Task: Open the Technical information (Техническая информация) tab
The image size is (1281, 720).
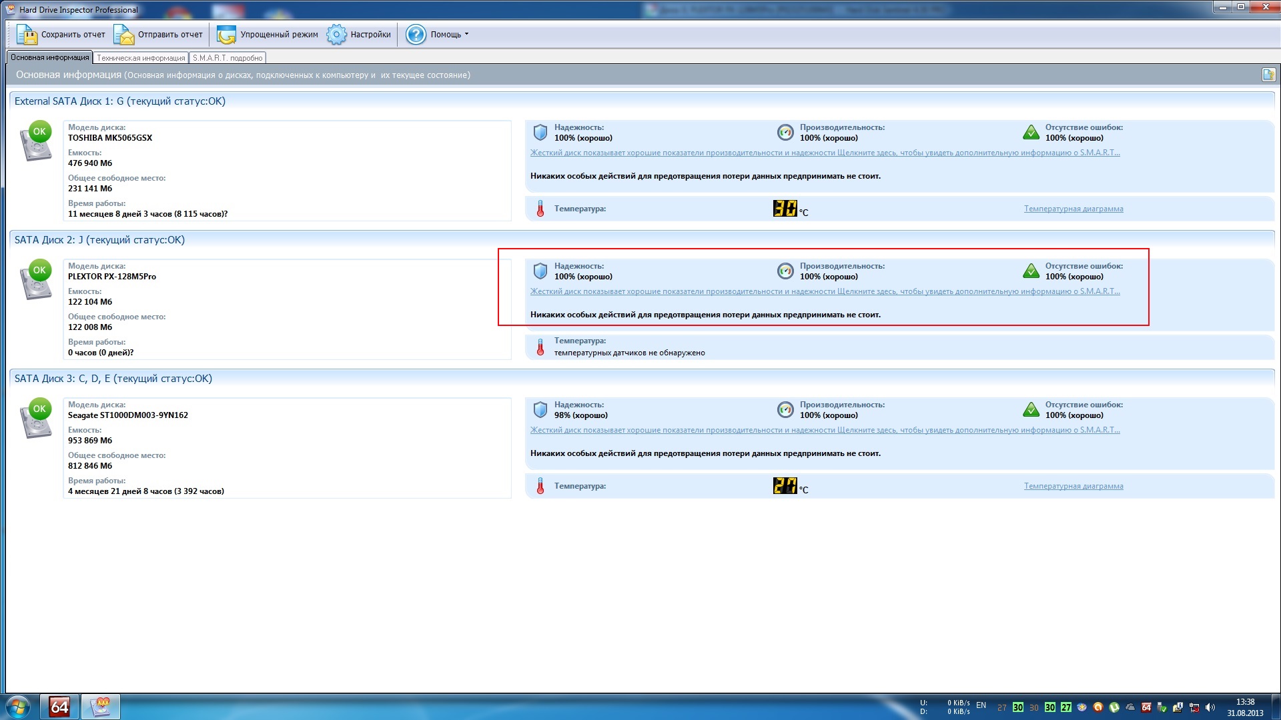Action: tap(141, 58)
